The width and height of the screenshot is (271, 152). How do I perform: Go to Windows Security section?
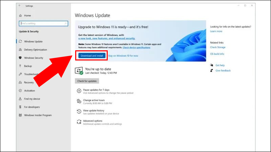34,58
